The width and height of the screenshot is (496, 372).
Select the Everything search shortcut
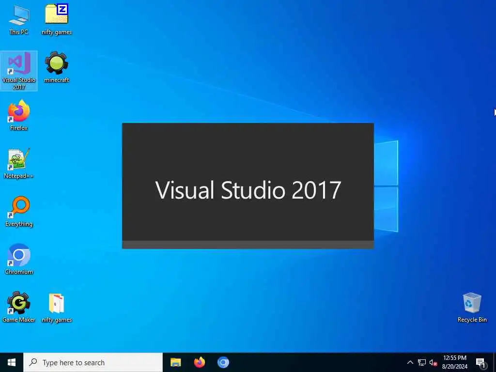pyautogui.click(x=19, y=211)
